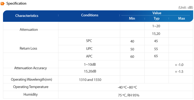194x100 pixels.
Task: Click the Typ sub-column header
Action: [157, 19]
